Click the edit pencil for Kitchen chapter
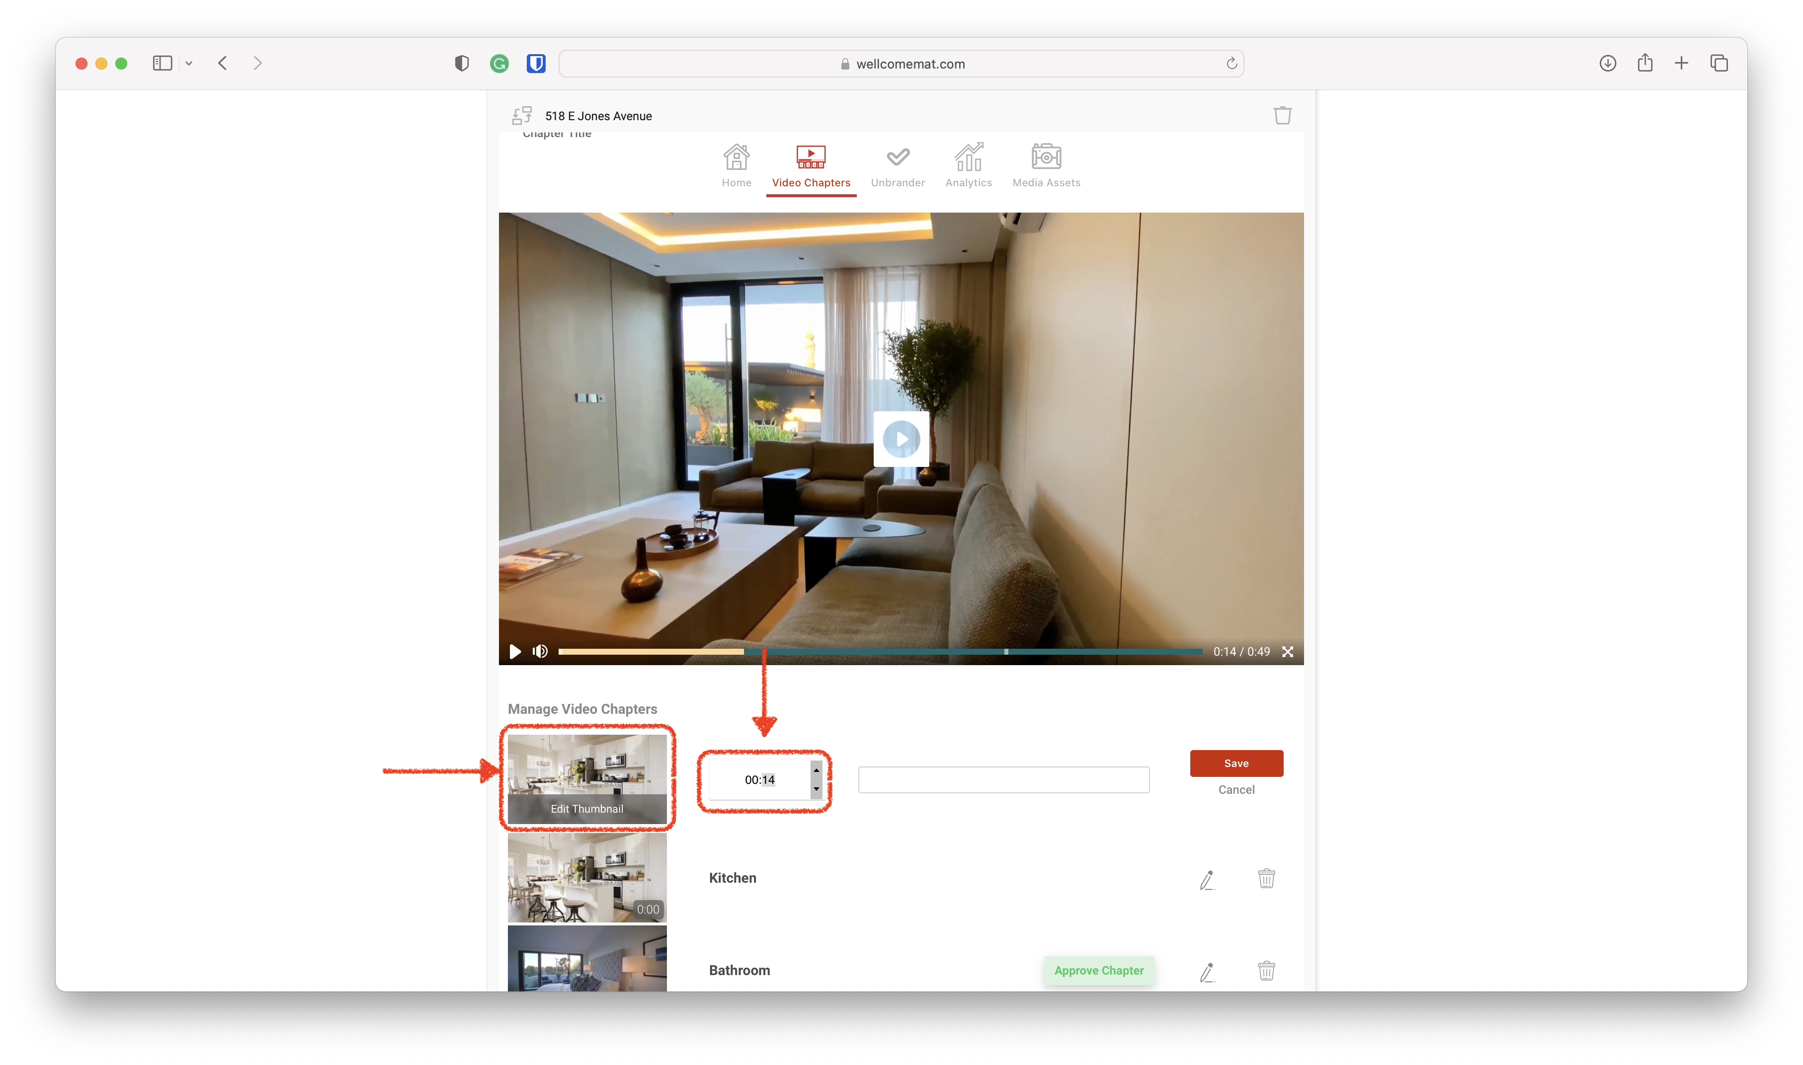Viewport: 1803px width, 1065px height. point(1207,879)
